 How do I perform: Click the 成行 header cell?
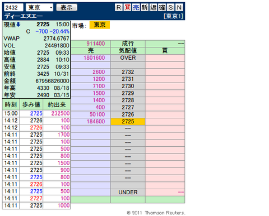(128, 44)
